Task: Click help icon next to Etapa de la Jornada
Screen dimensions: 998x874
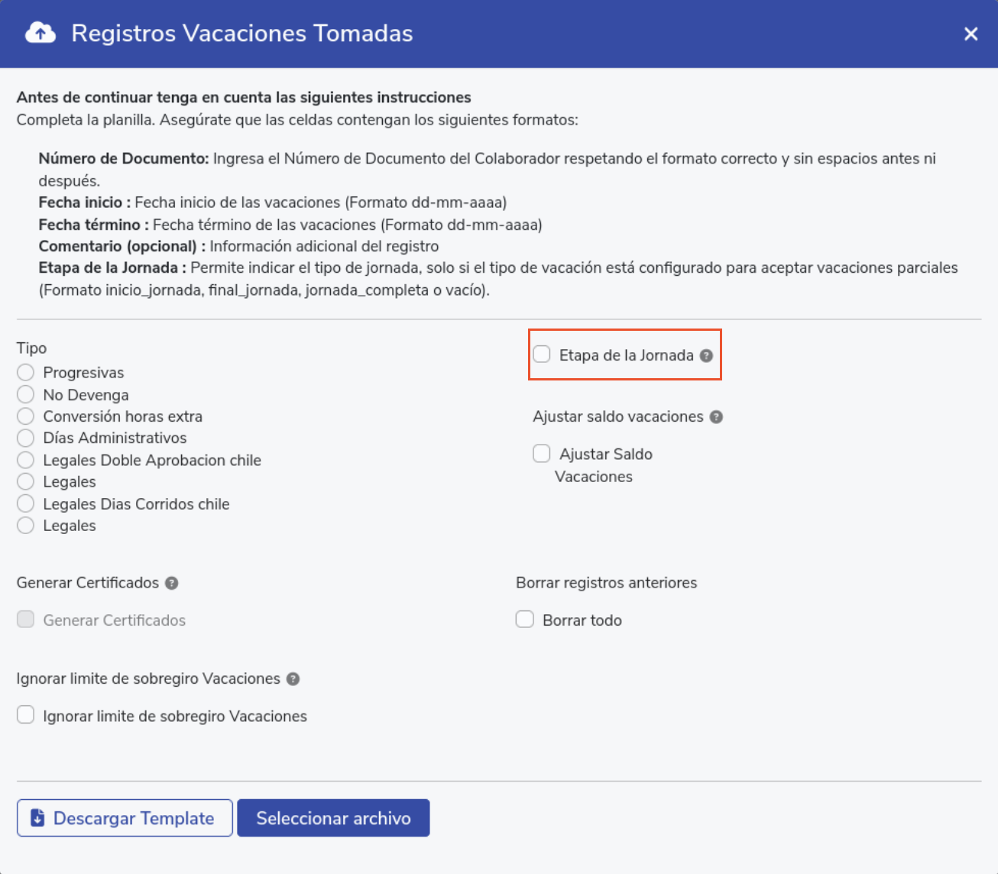Action: (706, 355)
